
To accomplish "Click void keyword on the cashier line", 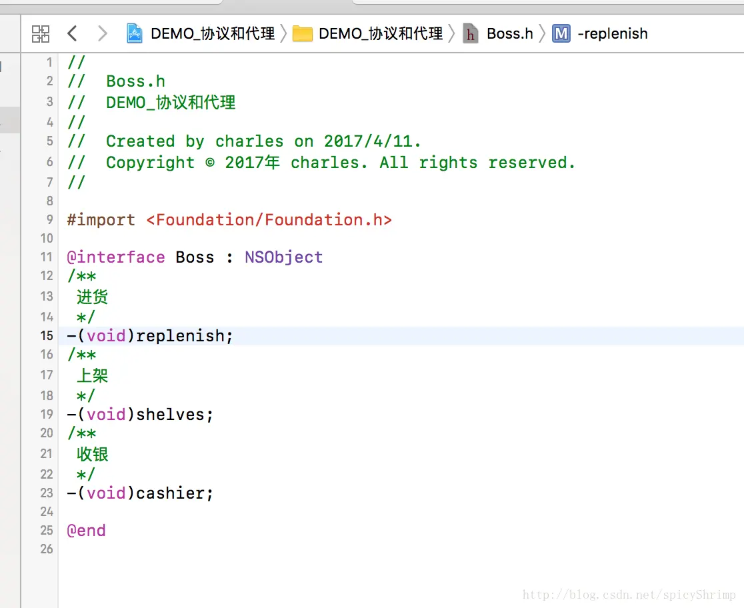I will tap(106, 493).
